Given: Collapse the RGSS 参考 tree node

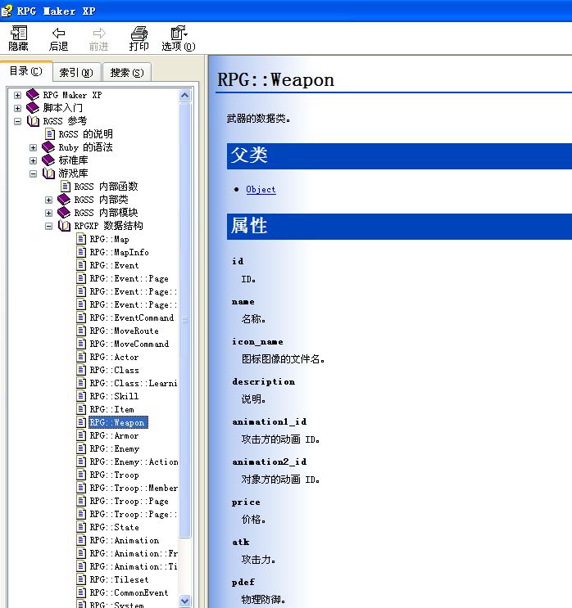Looking at the screenshot, I should pyautogui.click(x=17, y=121).
